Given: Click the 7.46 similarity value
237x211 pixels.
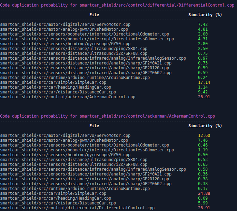Looking at the screenshot, I should 203,140.
